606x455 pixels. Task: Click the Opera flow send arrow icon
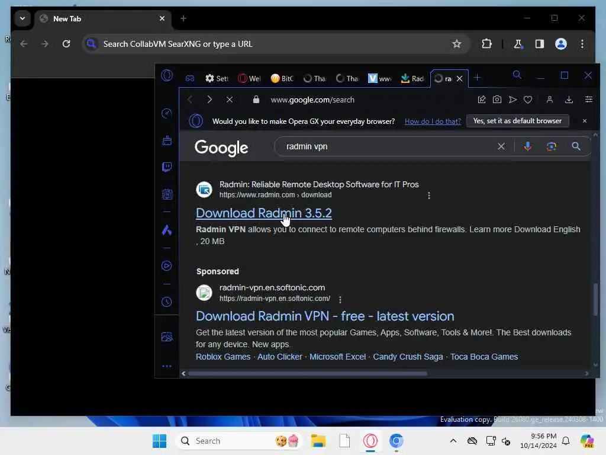click(512, 100)
